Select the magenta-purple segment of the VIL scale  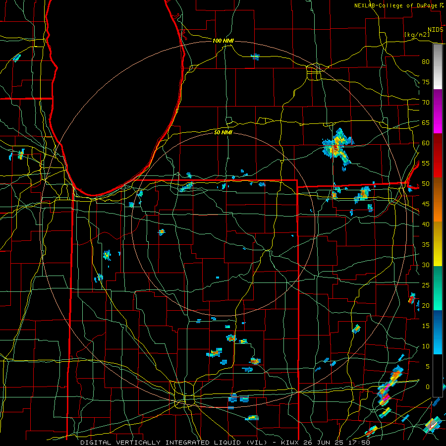coord(438,111)
